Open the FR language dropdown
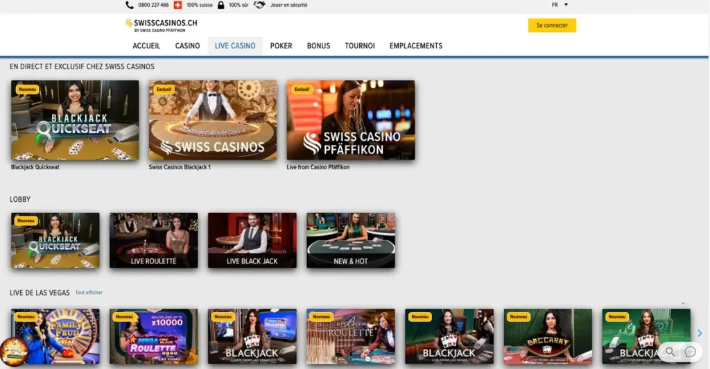The height and width of the screenshot is (369, 710). pos(560,5)
